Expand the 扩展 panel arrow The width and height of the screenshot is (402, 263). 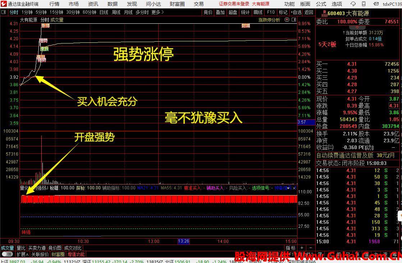(x=23, y=254)
